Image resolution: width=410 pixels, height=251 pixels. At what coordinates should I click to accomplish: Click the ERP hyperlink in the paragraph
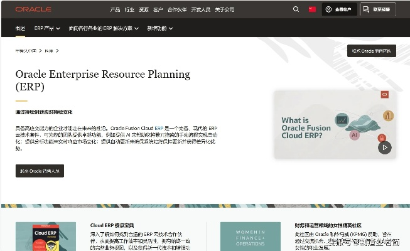159,127
